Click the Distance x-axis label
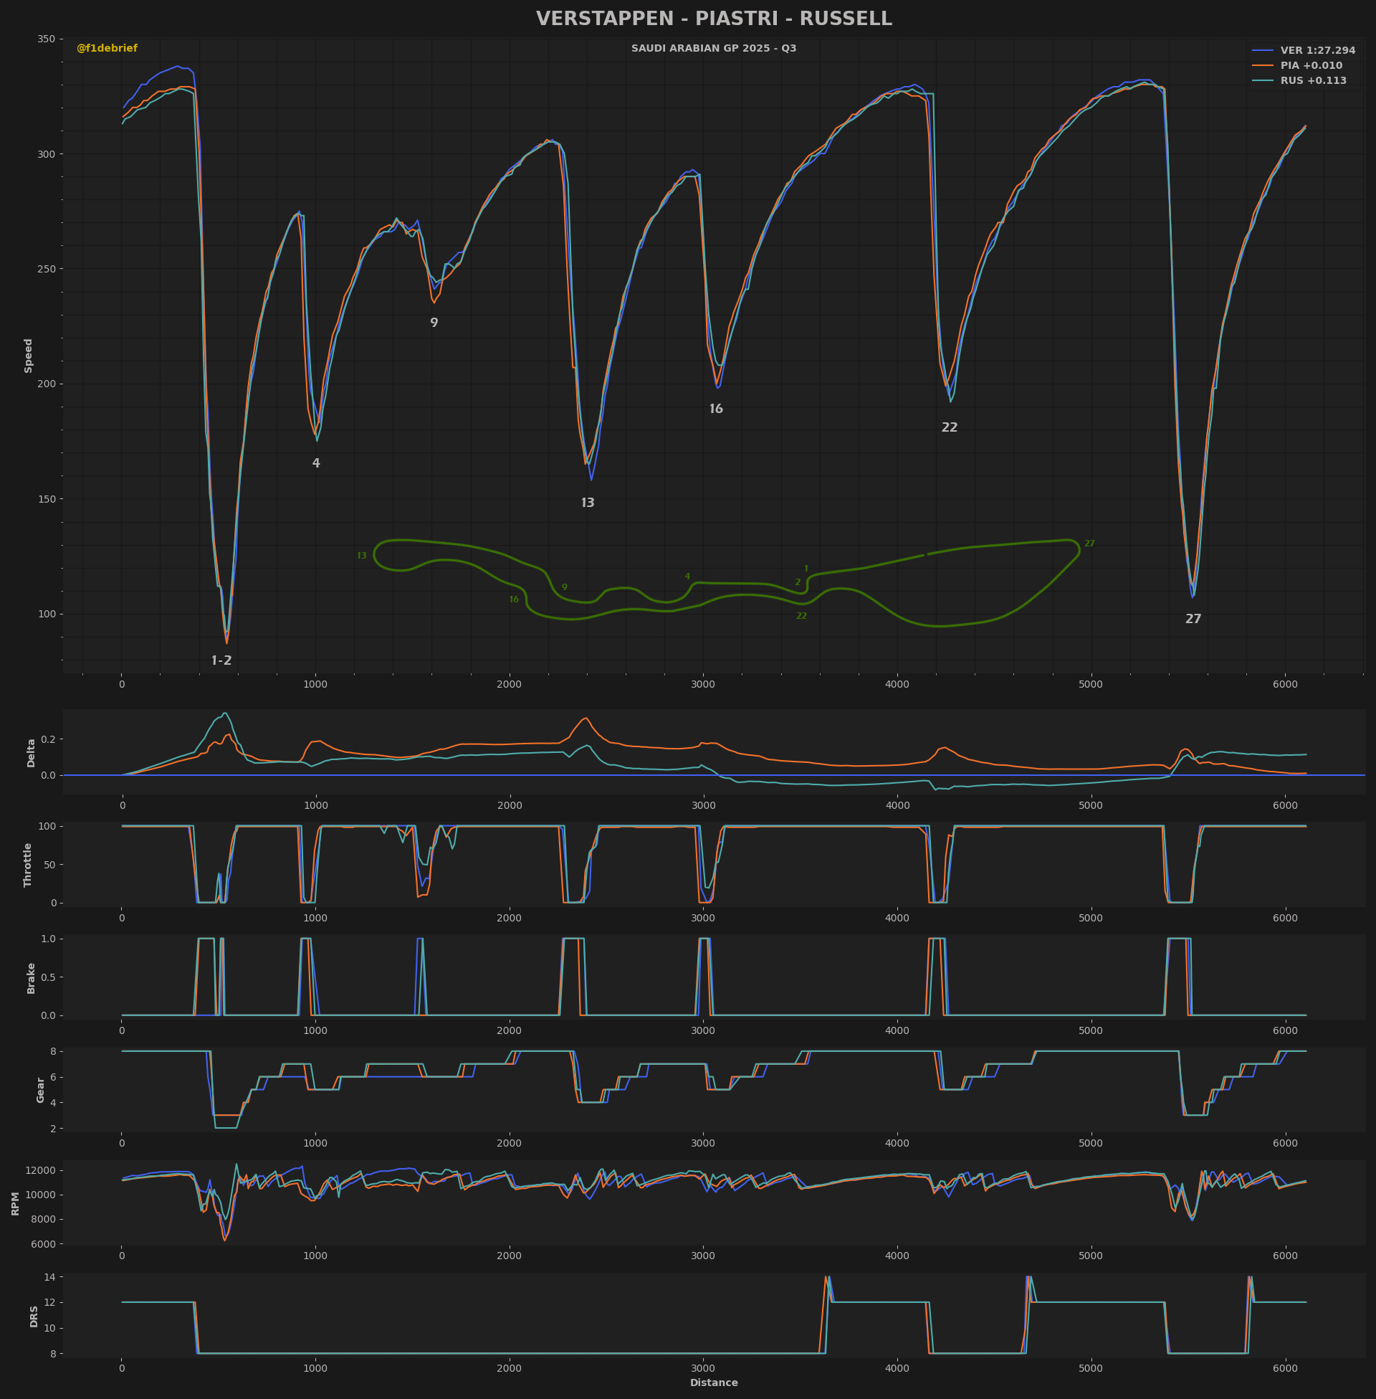This screenshot has height=1399, width=1376. [714, 1383]
